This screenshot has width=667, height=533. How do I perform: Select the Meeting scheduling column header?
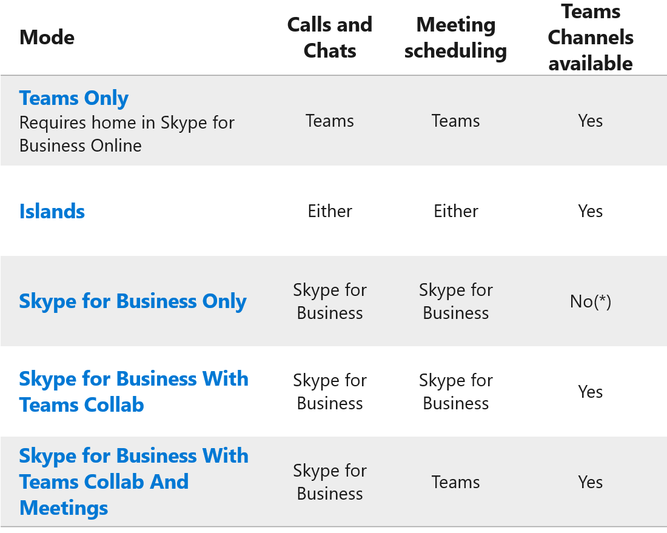[x=455, y=38]
